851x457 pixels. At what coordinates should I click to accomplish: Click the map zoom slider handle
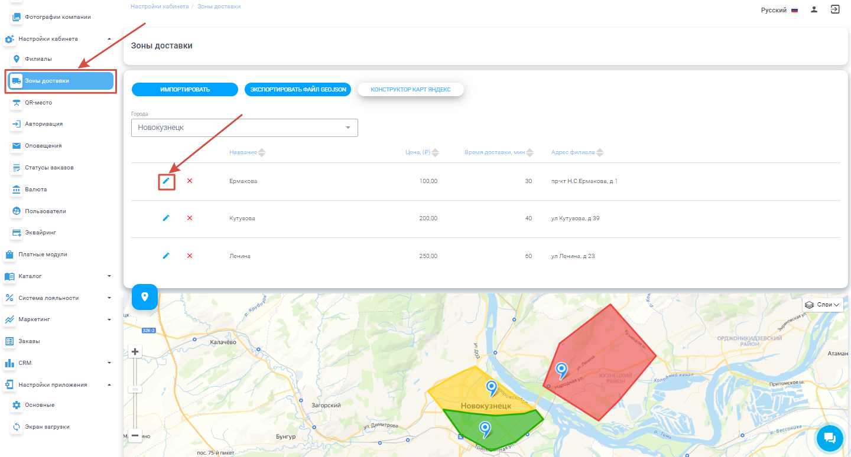pyautogui.click(x=135, y=390)
